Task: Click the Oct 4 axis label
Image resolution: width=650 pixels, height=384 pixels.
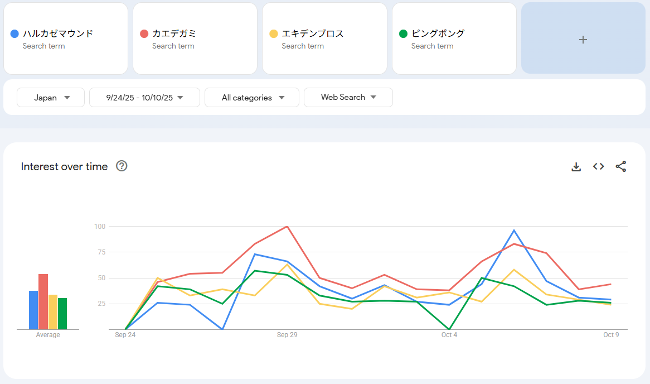Action: point(449,334)
